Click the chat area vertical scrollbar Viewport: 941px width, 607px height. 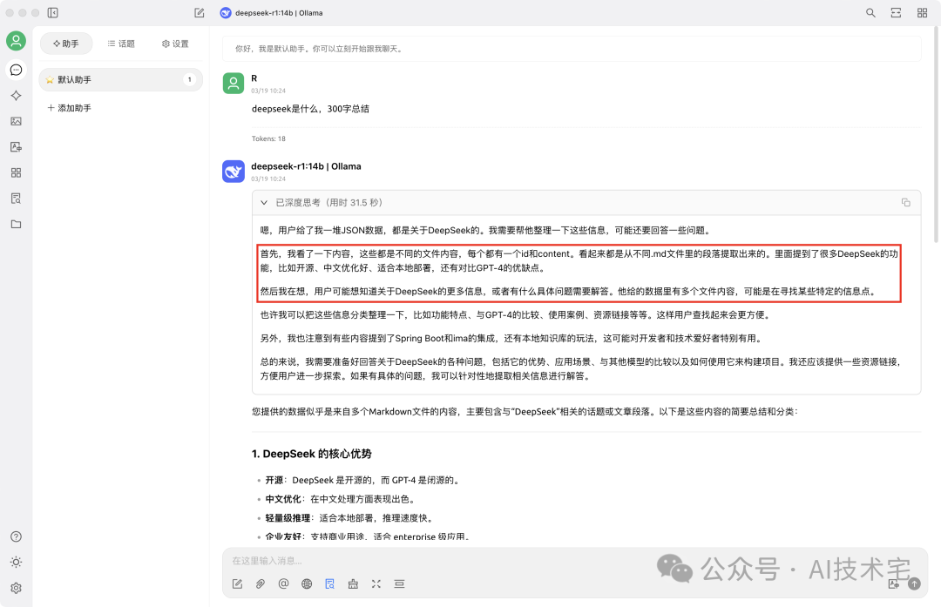(936, 134)
